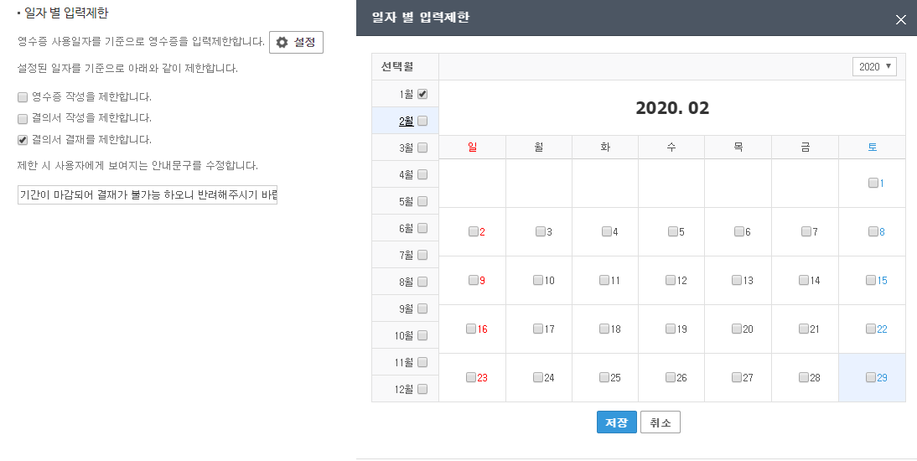Check the 10월 month checkbox
This screenshot has width=917, height=461.
click(x=422, y=335)
